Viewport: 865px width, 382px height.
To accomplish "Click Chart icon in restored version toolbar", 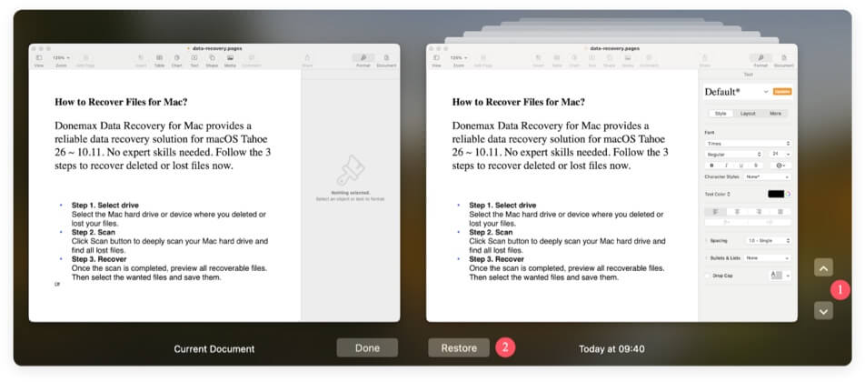I will [574, 57].
